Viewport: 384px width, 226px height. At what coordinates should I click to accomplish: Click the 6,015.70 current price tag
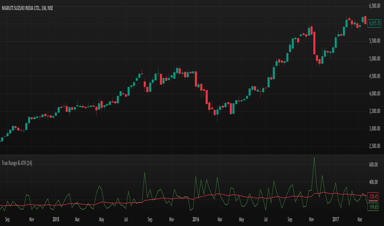375,23
